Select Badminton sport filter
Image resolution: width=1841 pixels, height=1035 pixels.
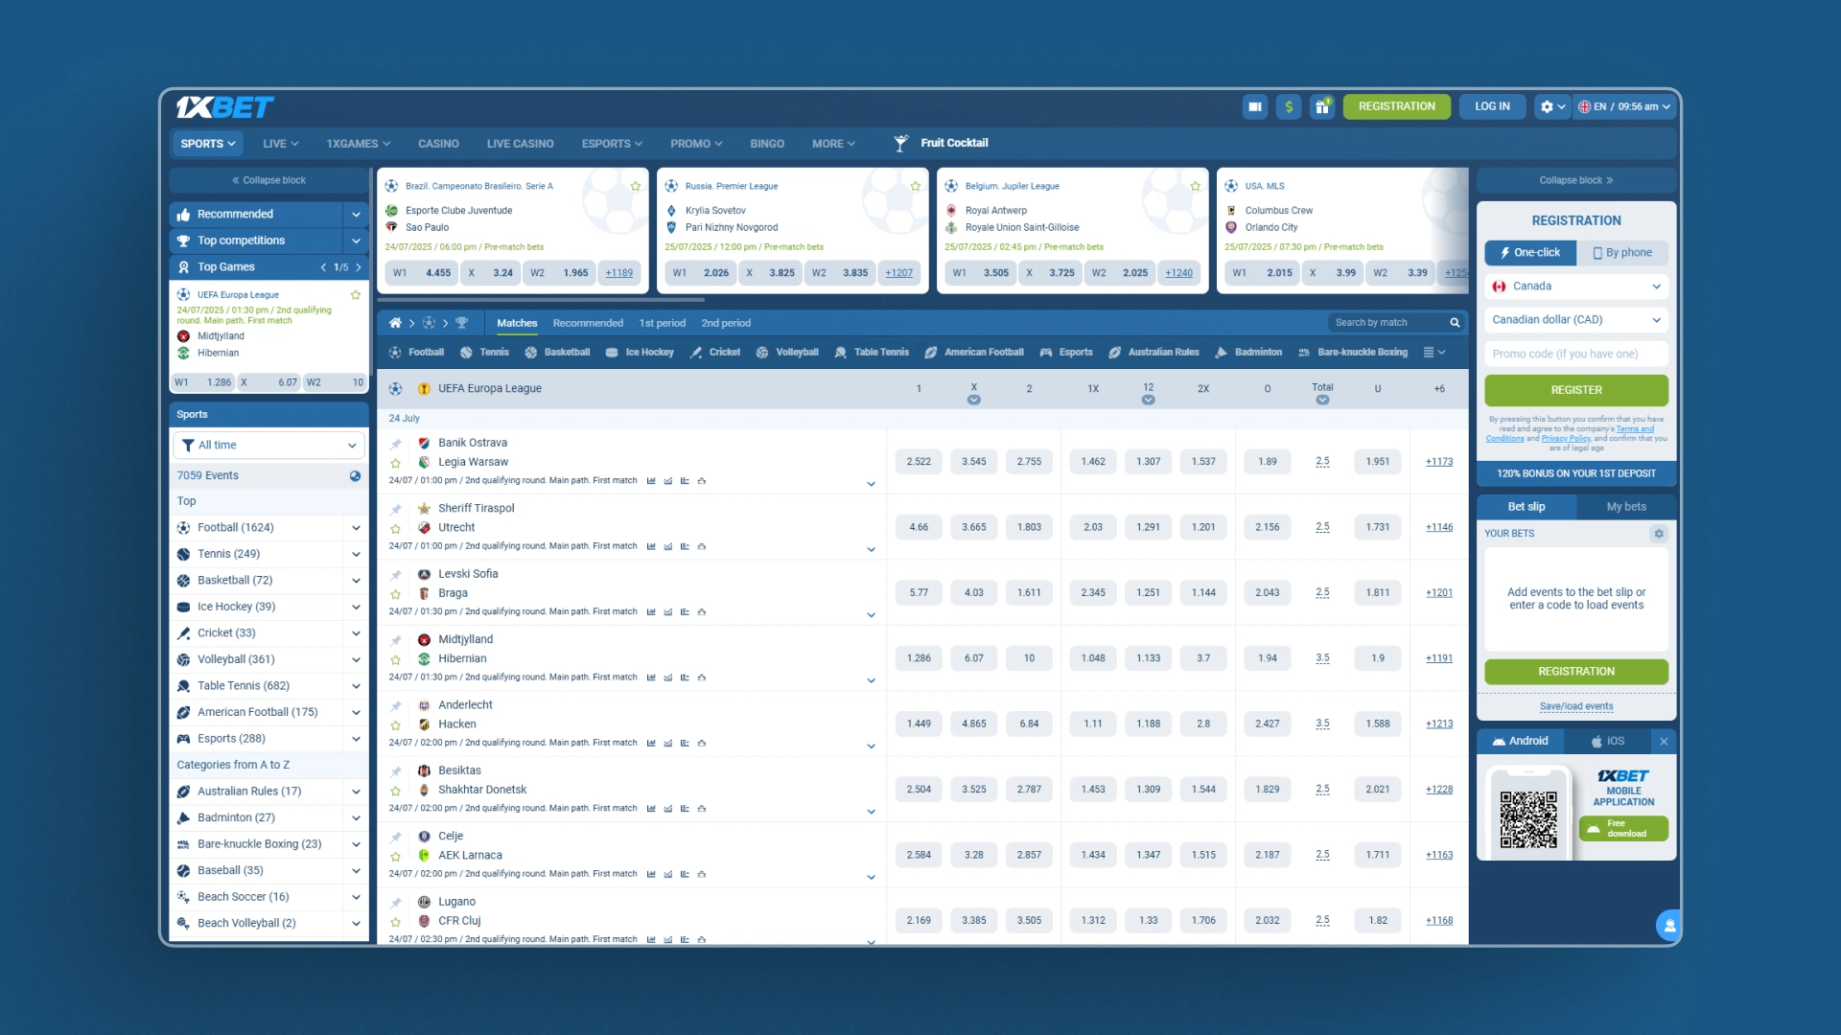click(x=1248, y=353)
